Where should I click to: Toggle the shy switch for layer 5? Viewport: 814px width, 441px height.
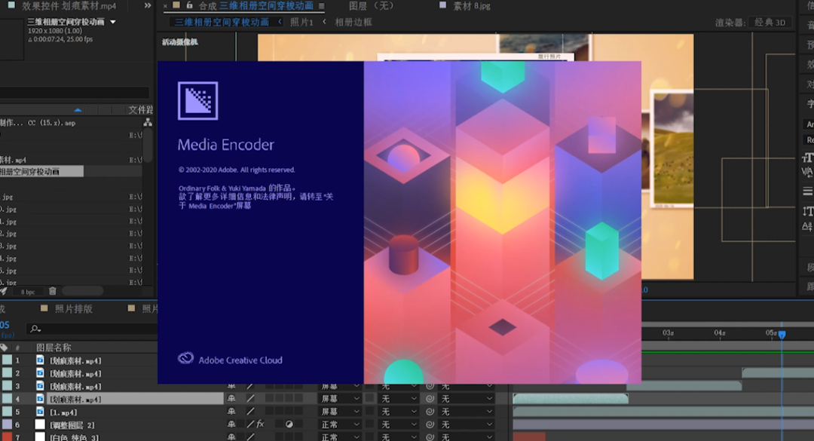click(x=231, y=412)
